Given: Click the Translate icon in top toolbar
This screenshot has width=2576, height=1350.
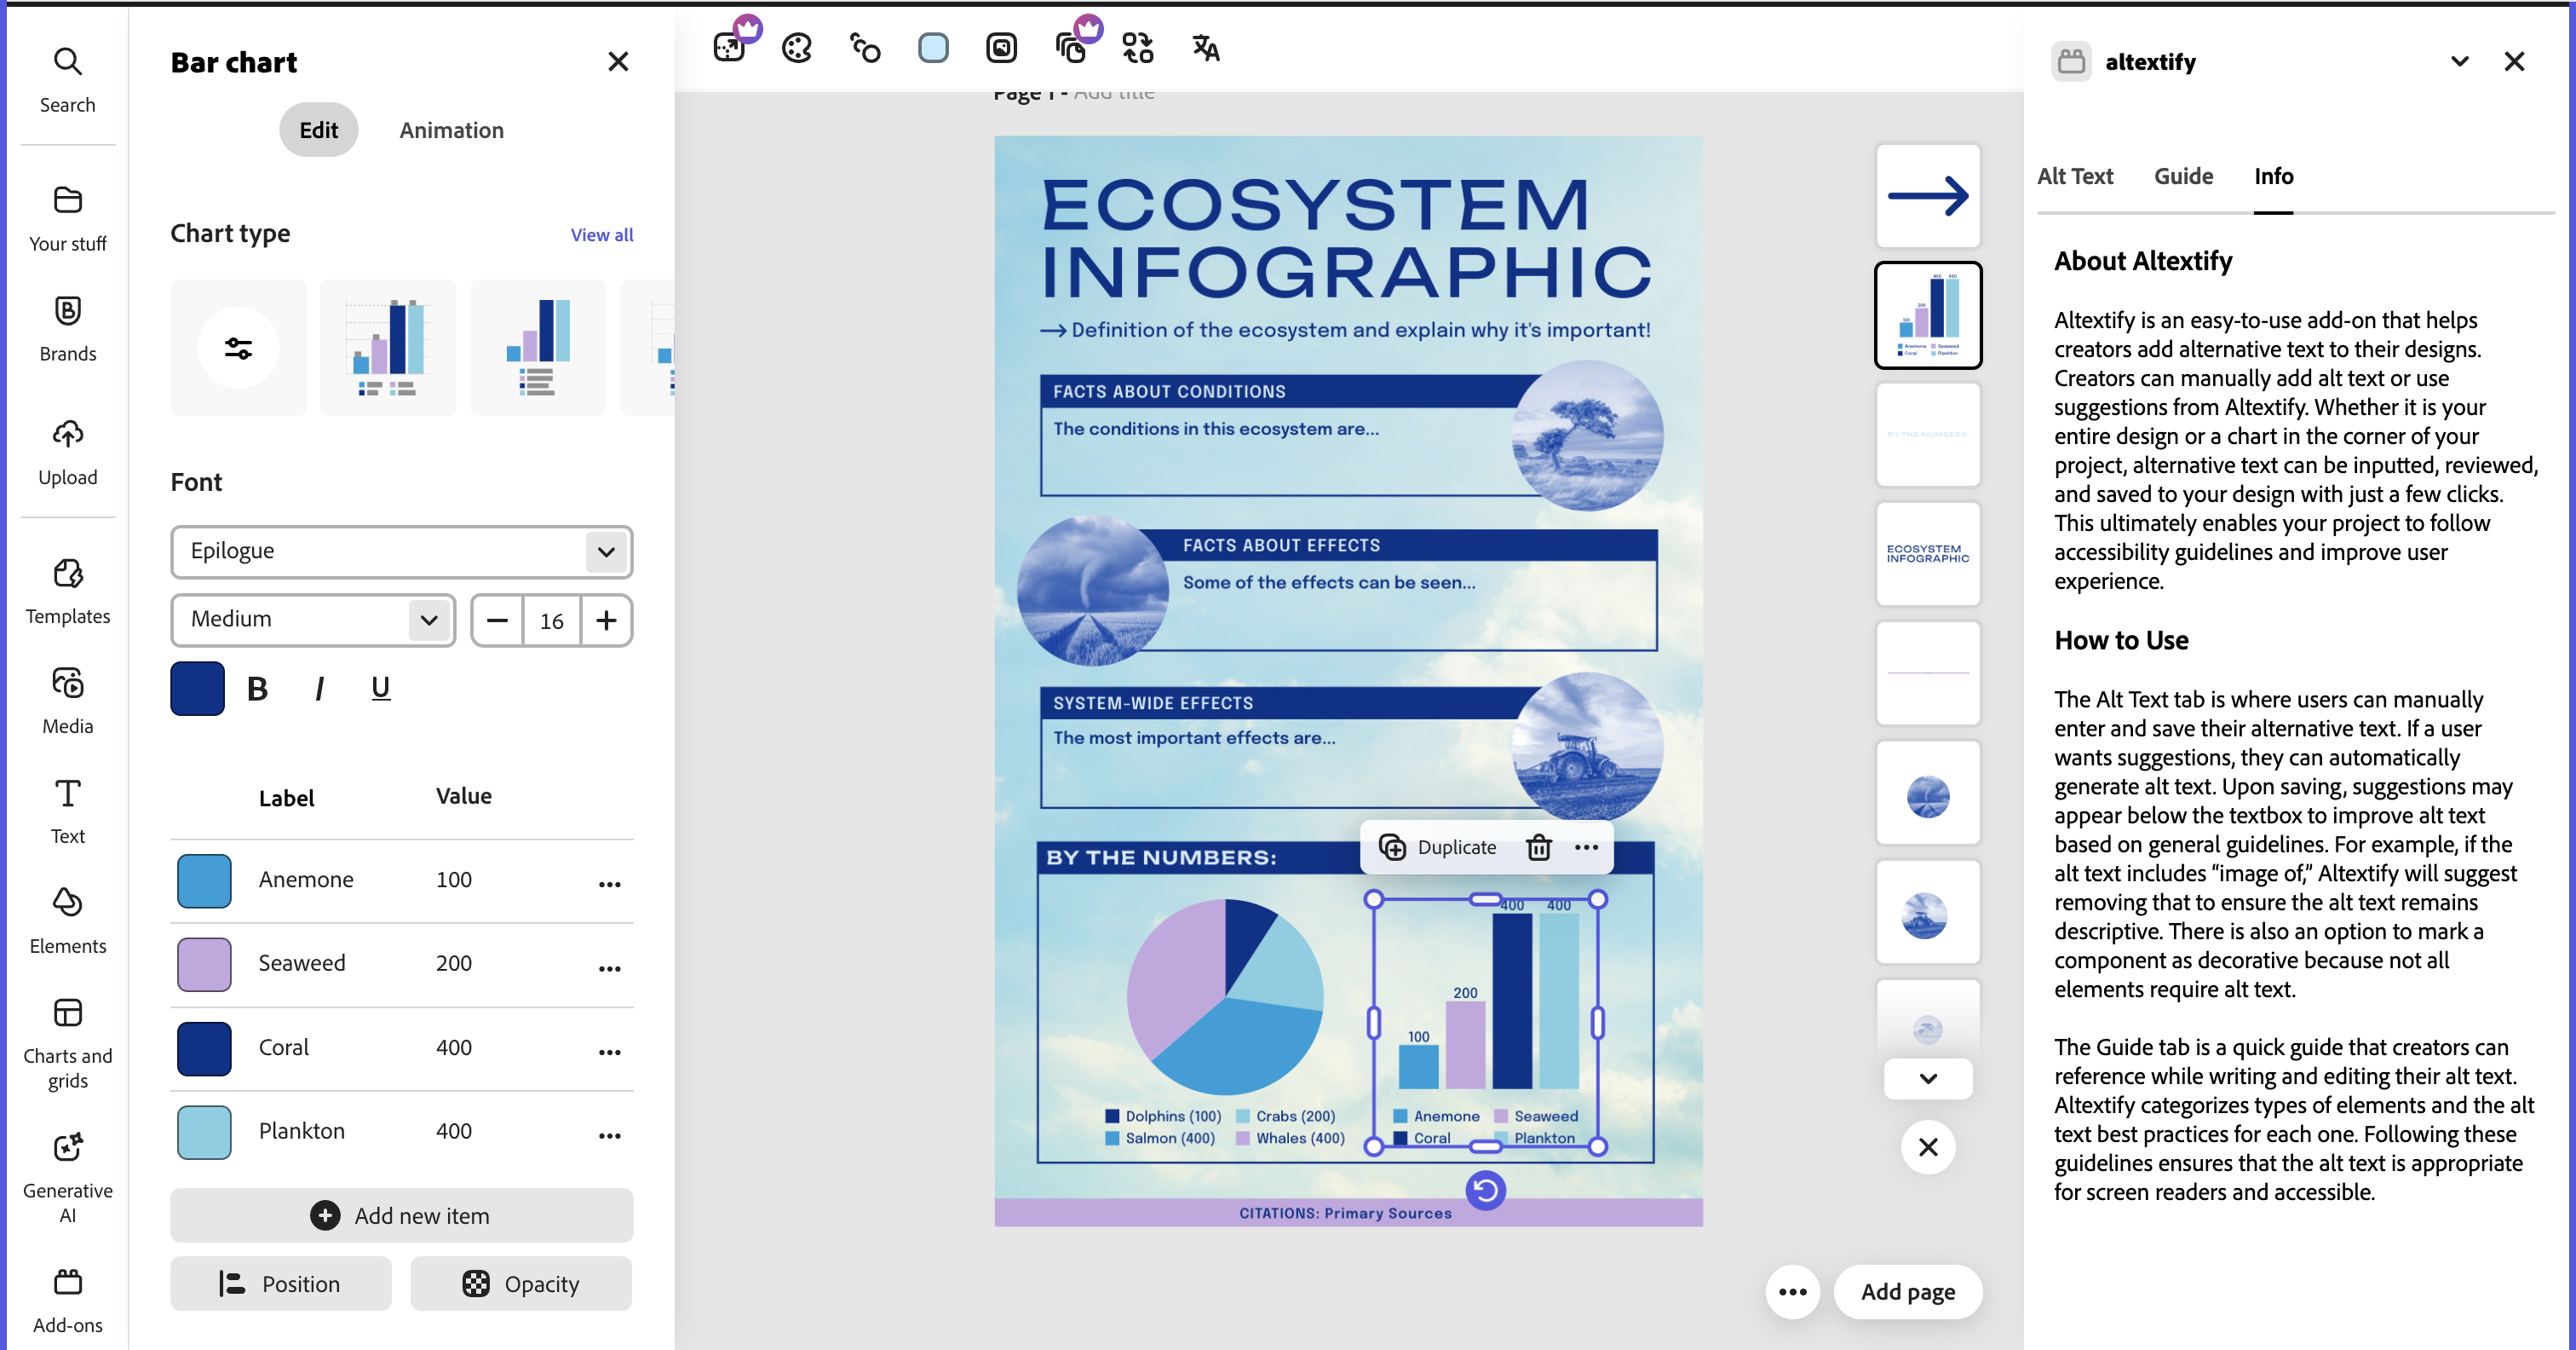Looking at the screenshot, I should click(x=1205, y=47).
